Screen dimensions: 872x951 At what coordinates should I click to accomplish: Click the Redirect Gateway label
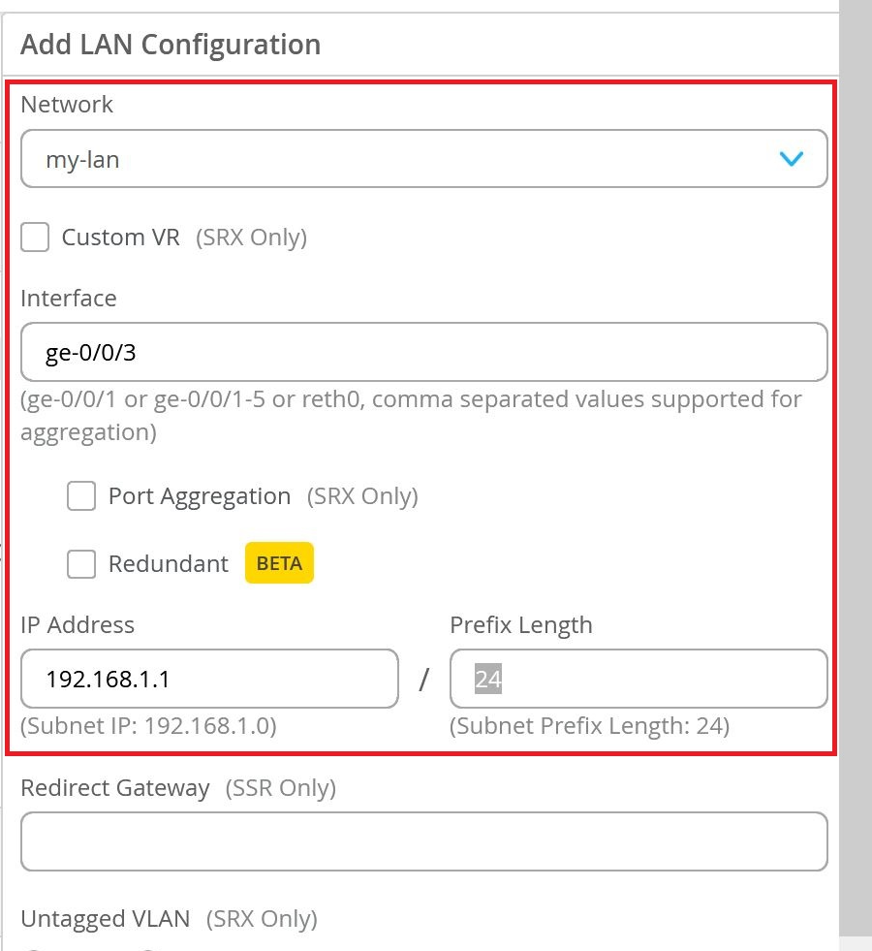[114, 788]
